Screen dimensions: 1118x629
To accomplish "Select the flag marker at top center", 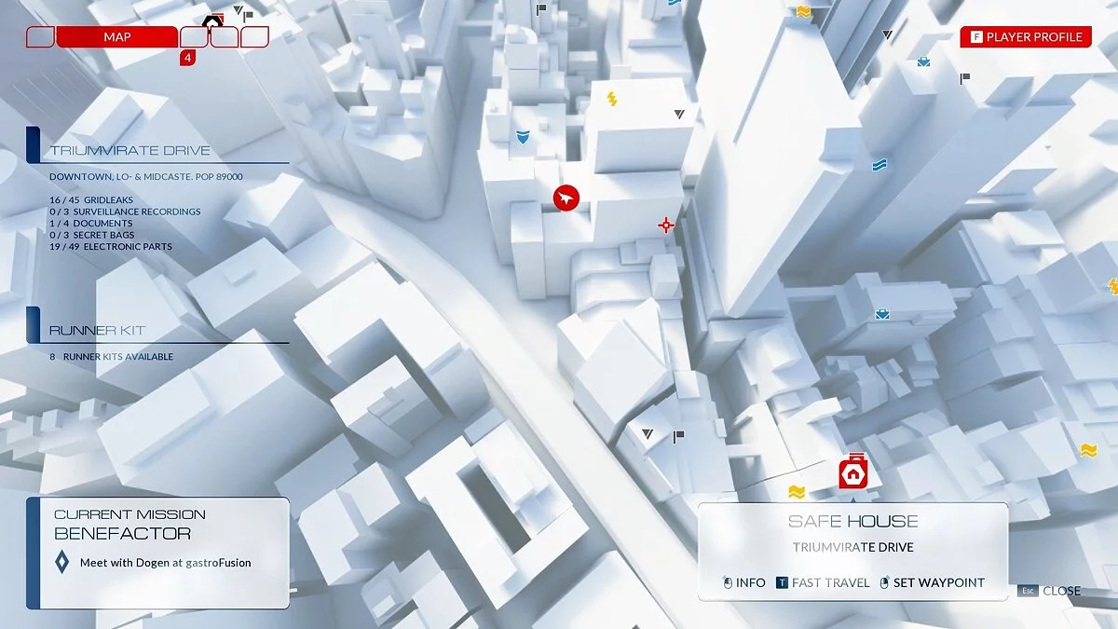I will (541, 10).
